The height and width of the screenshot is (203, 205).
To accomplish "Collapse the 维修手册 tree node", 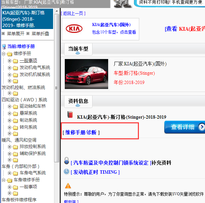I will 4,54.
